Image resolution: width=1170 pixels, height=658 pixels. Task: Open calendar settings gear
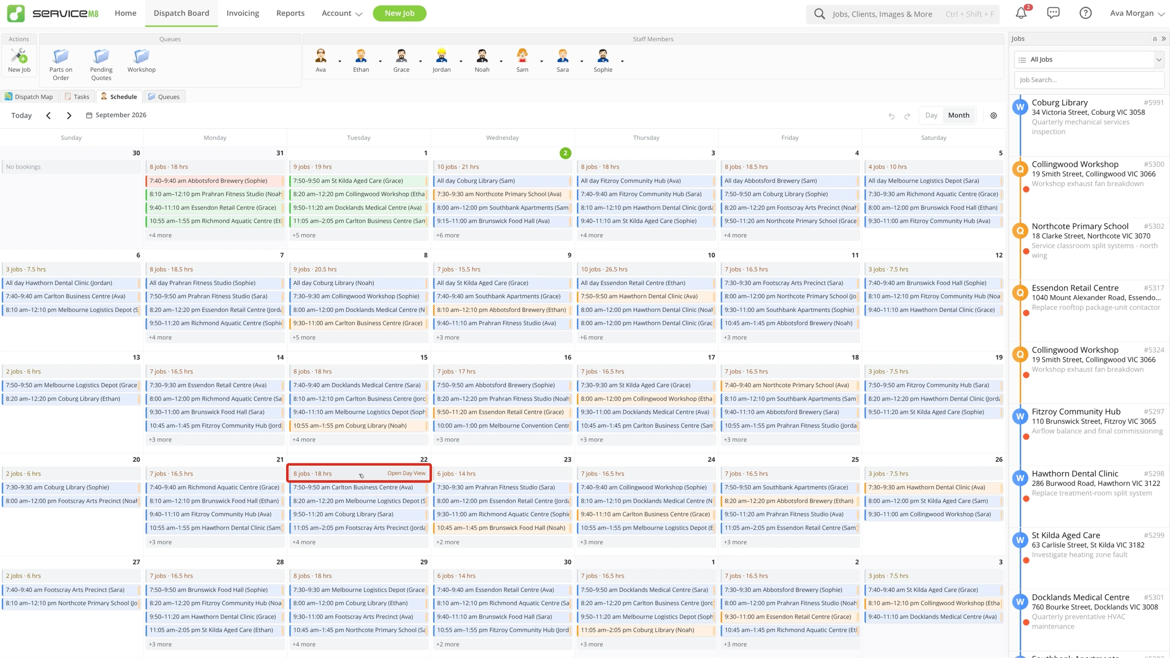point(994,116)
